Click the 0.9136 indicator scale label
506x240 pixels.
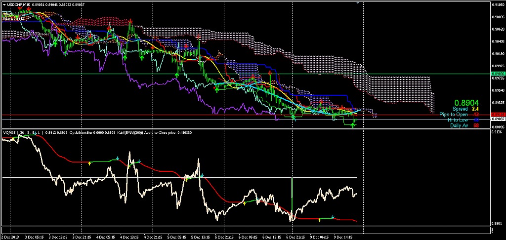click(x=497, y=132)
